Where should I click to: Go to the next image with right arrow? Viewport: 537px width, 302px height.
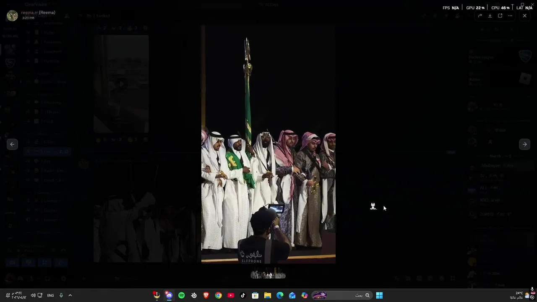524,144
